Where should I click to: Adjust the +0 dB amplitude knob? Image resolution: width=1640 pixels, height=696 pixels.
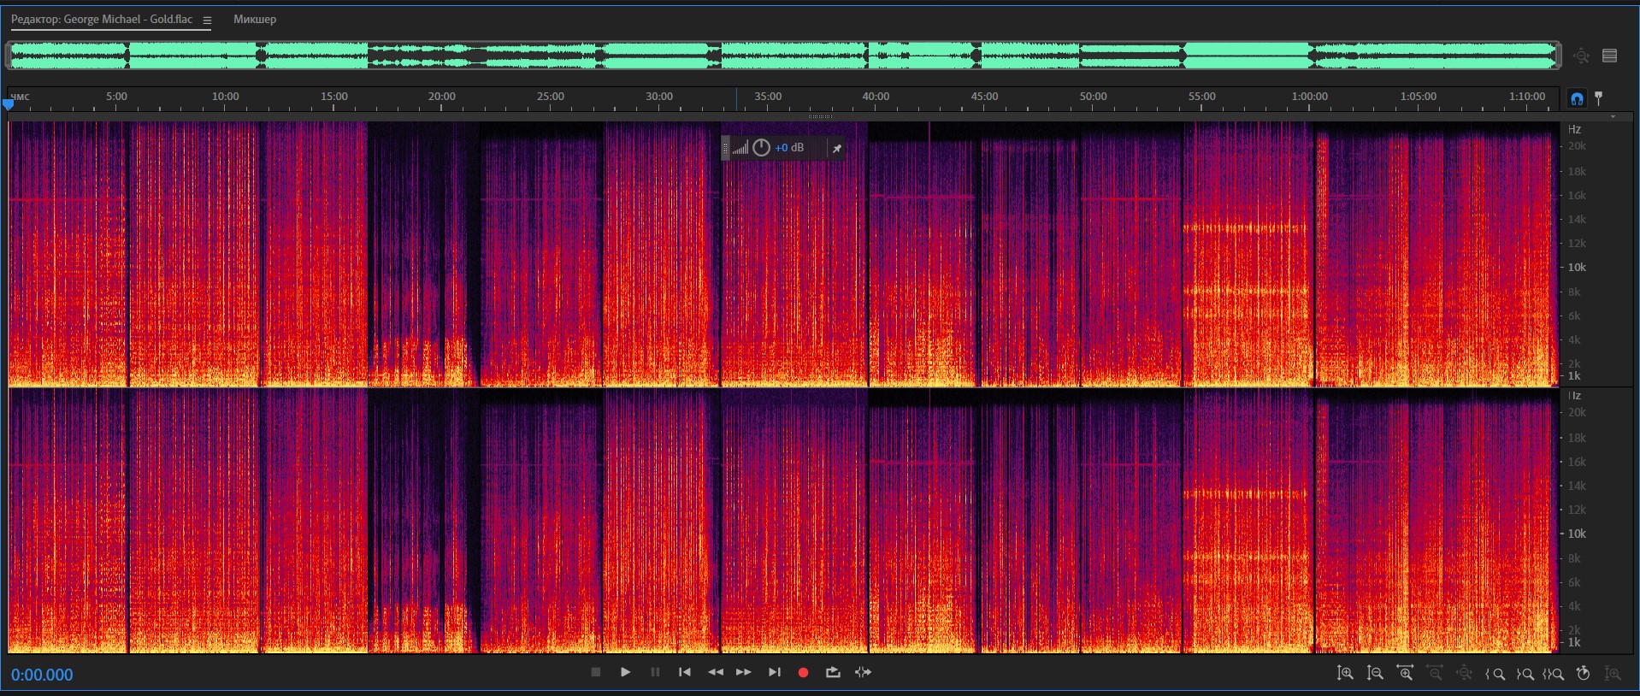point(761,148)
